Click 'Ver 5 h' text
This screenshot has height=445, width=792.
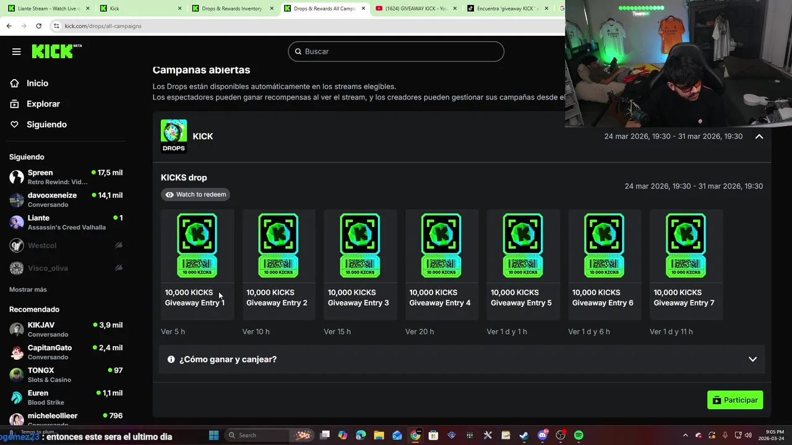(x=173, y=332)
